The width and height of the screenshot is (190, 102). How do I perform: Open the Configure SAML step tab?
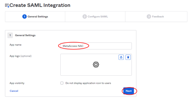click(95, 17)
